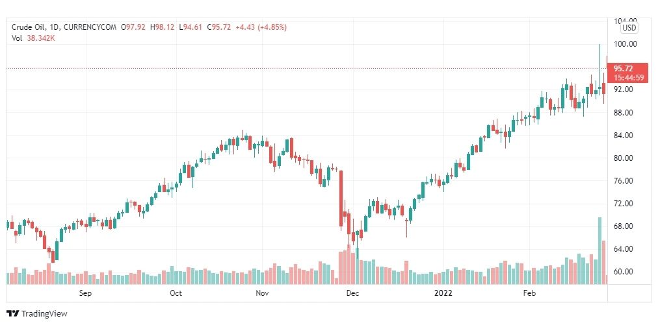
Task: Click the 60.00 price scale label
Action: [x=625, y=272]
